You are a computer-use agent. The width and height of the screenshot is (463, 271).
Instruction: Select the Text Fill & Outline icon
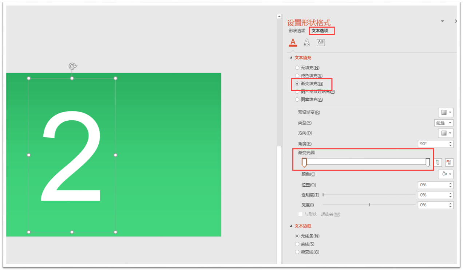click(x=293, y=43)
